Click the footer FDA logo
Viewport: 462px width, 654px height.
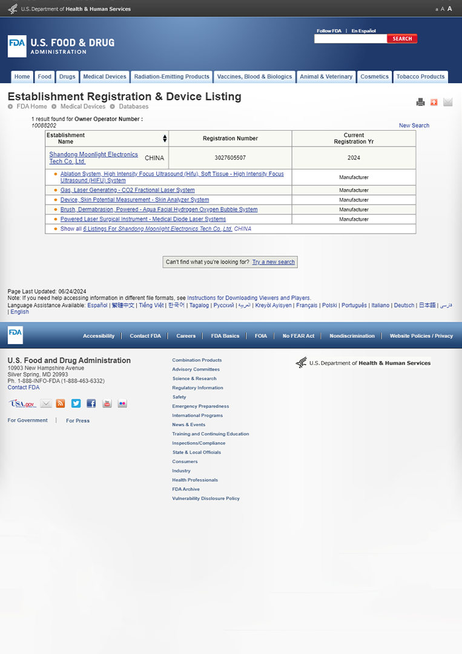tap(15, 335)
